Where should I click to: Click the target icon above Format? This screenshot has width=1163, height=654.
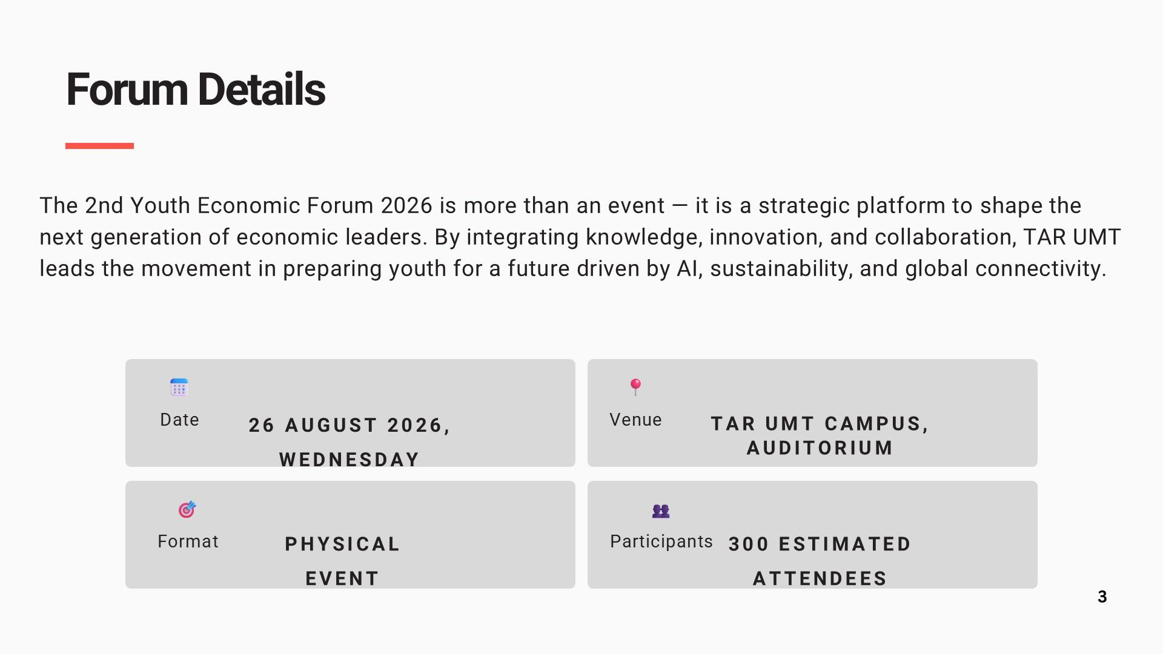[x=187, y=509]
